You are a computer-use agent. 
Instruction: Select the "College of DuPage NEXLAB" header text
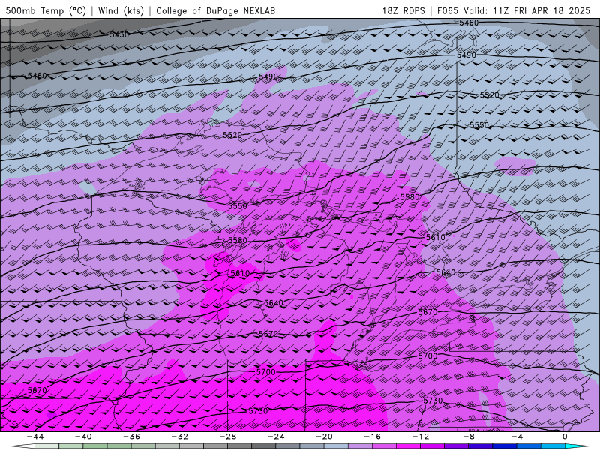point(215,10)
